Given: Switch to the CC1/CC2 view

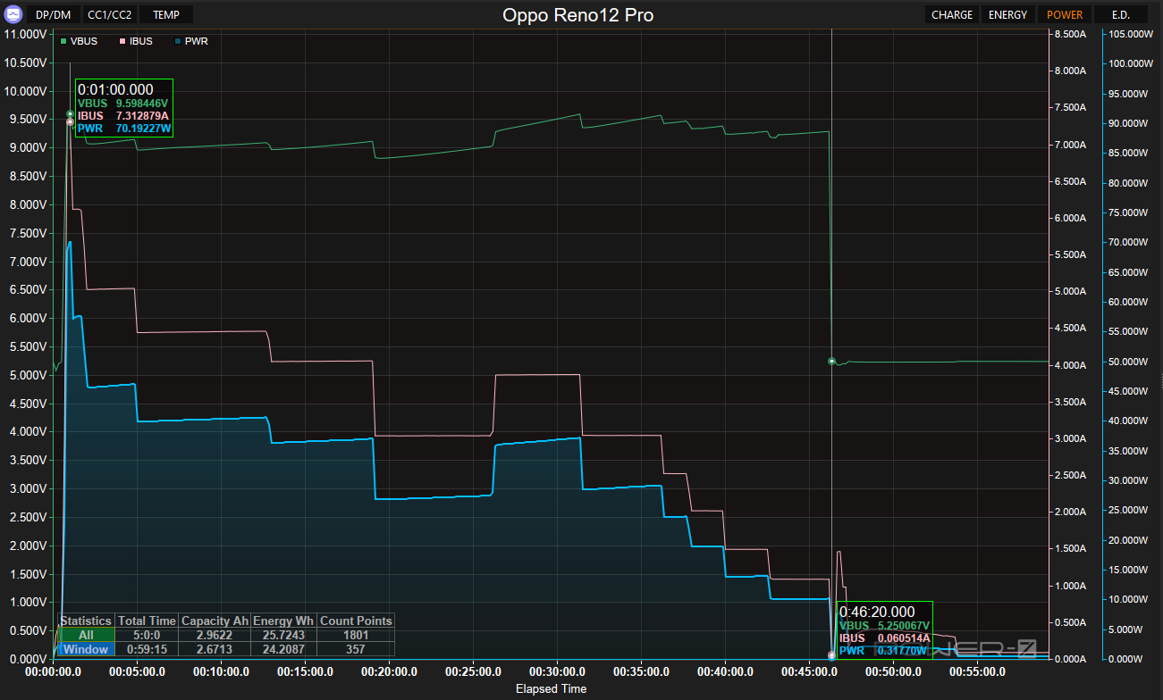Looking at the screenshot, I should tap(109, 15).
